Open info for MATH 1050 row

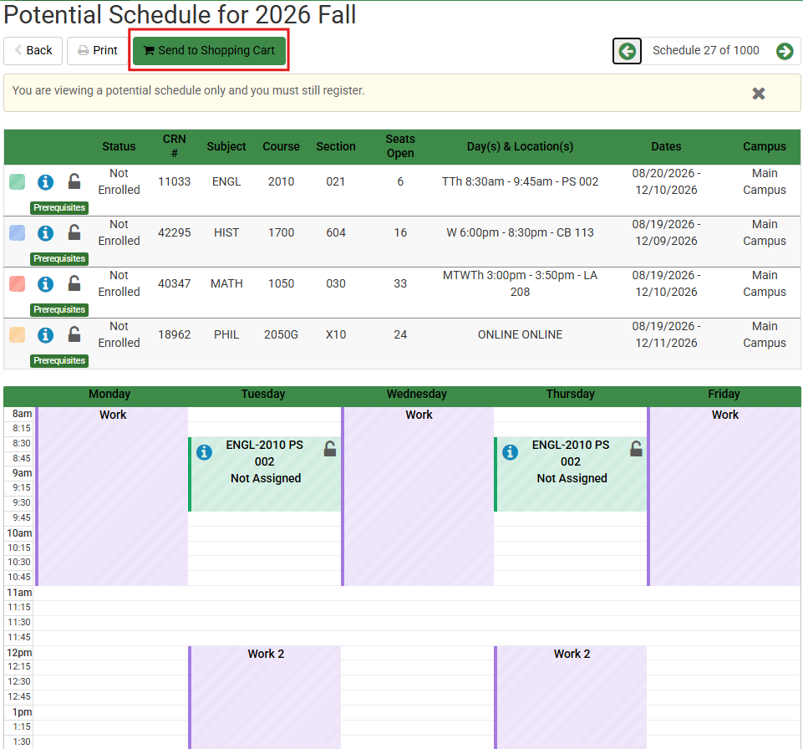pyautogui.click(x=46, y=284)
